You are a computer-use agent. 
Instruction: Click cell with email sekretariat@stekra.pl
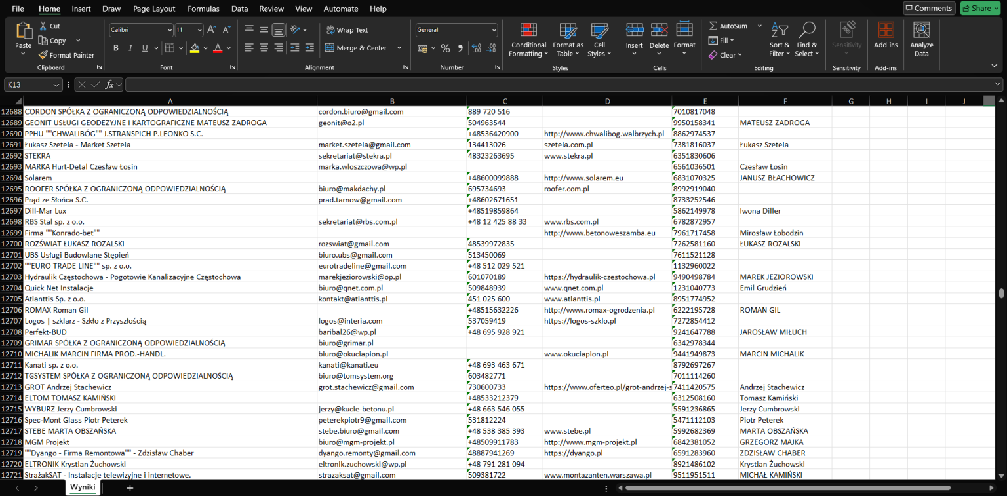click(x=355, y=156)
